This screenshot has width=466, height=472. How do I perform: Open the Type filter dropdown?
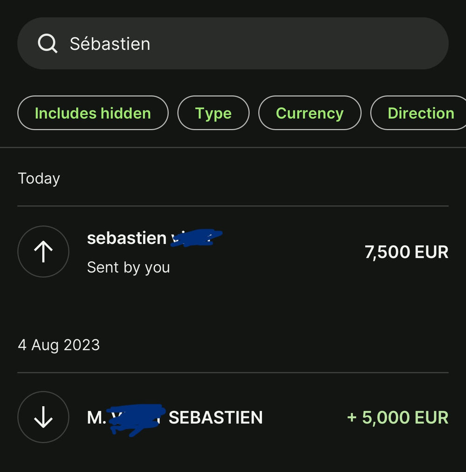pos(213,113)
